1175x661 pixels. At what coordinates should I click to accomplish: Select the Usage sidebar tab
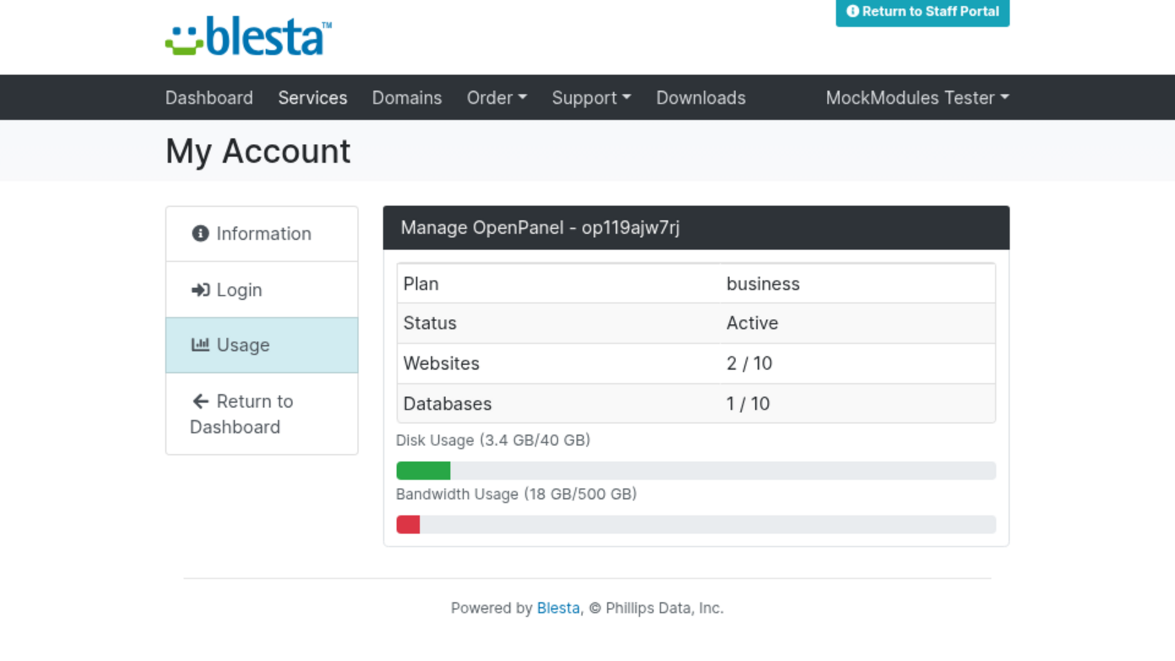[x=262, y=345]
